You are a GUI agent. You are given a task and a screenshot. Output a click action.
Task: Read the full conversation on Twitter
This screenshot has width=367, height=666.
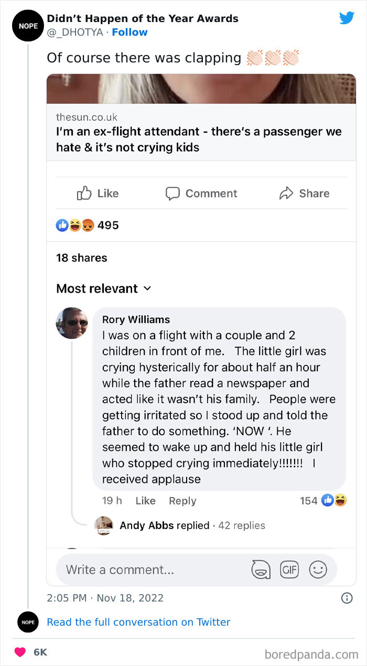coord(139,622)
